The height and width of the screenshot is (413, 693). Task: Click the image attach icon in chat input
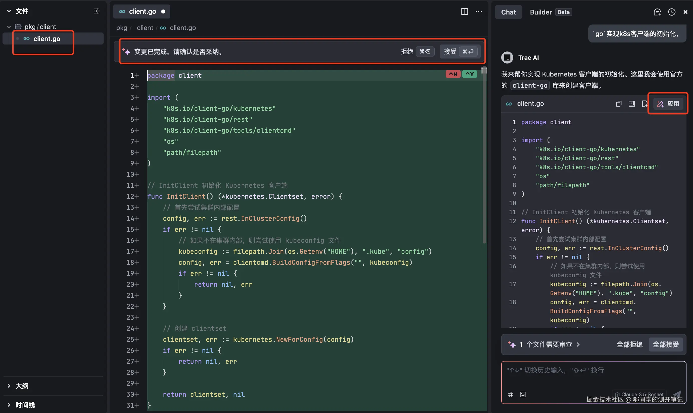coord(523,394)
